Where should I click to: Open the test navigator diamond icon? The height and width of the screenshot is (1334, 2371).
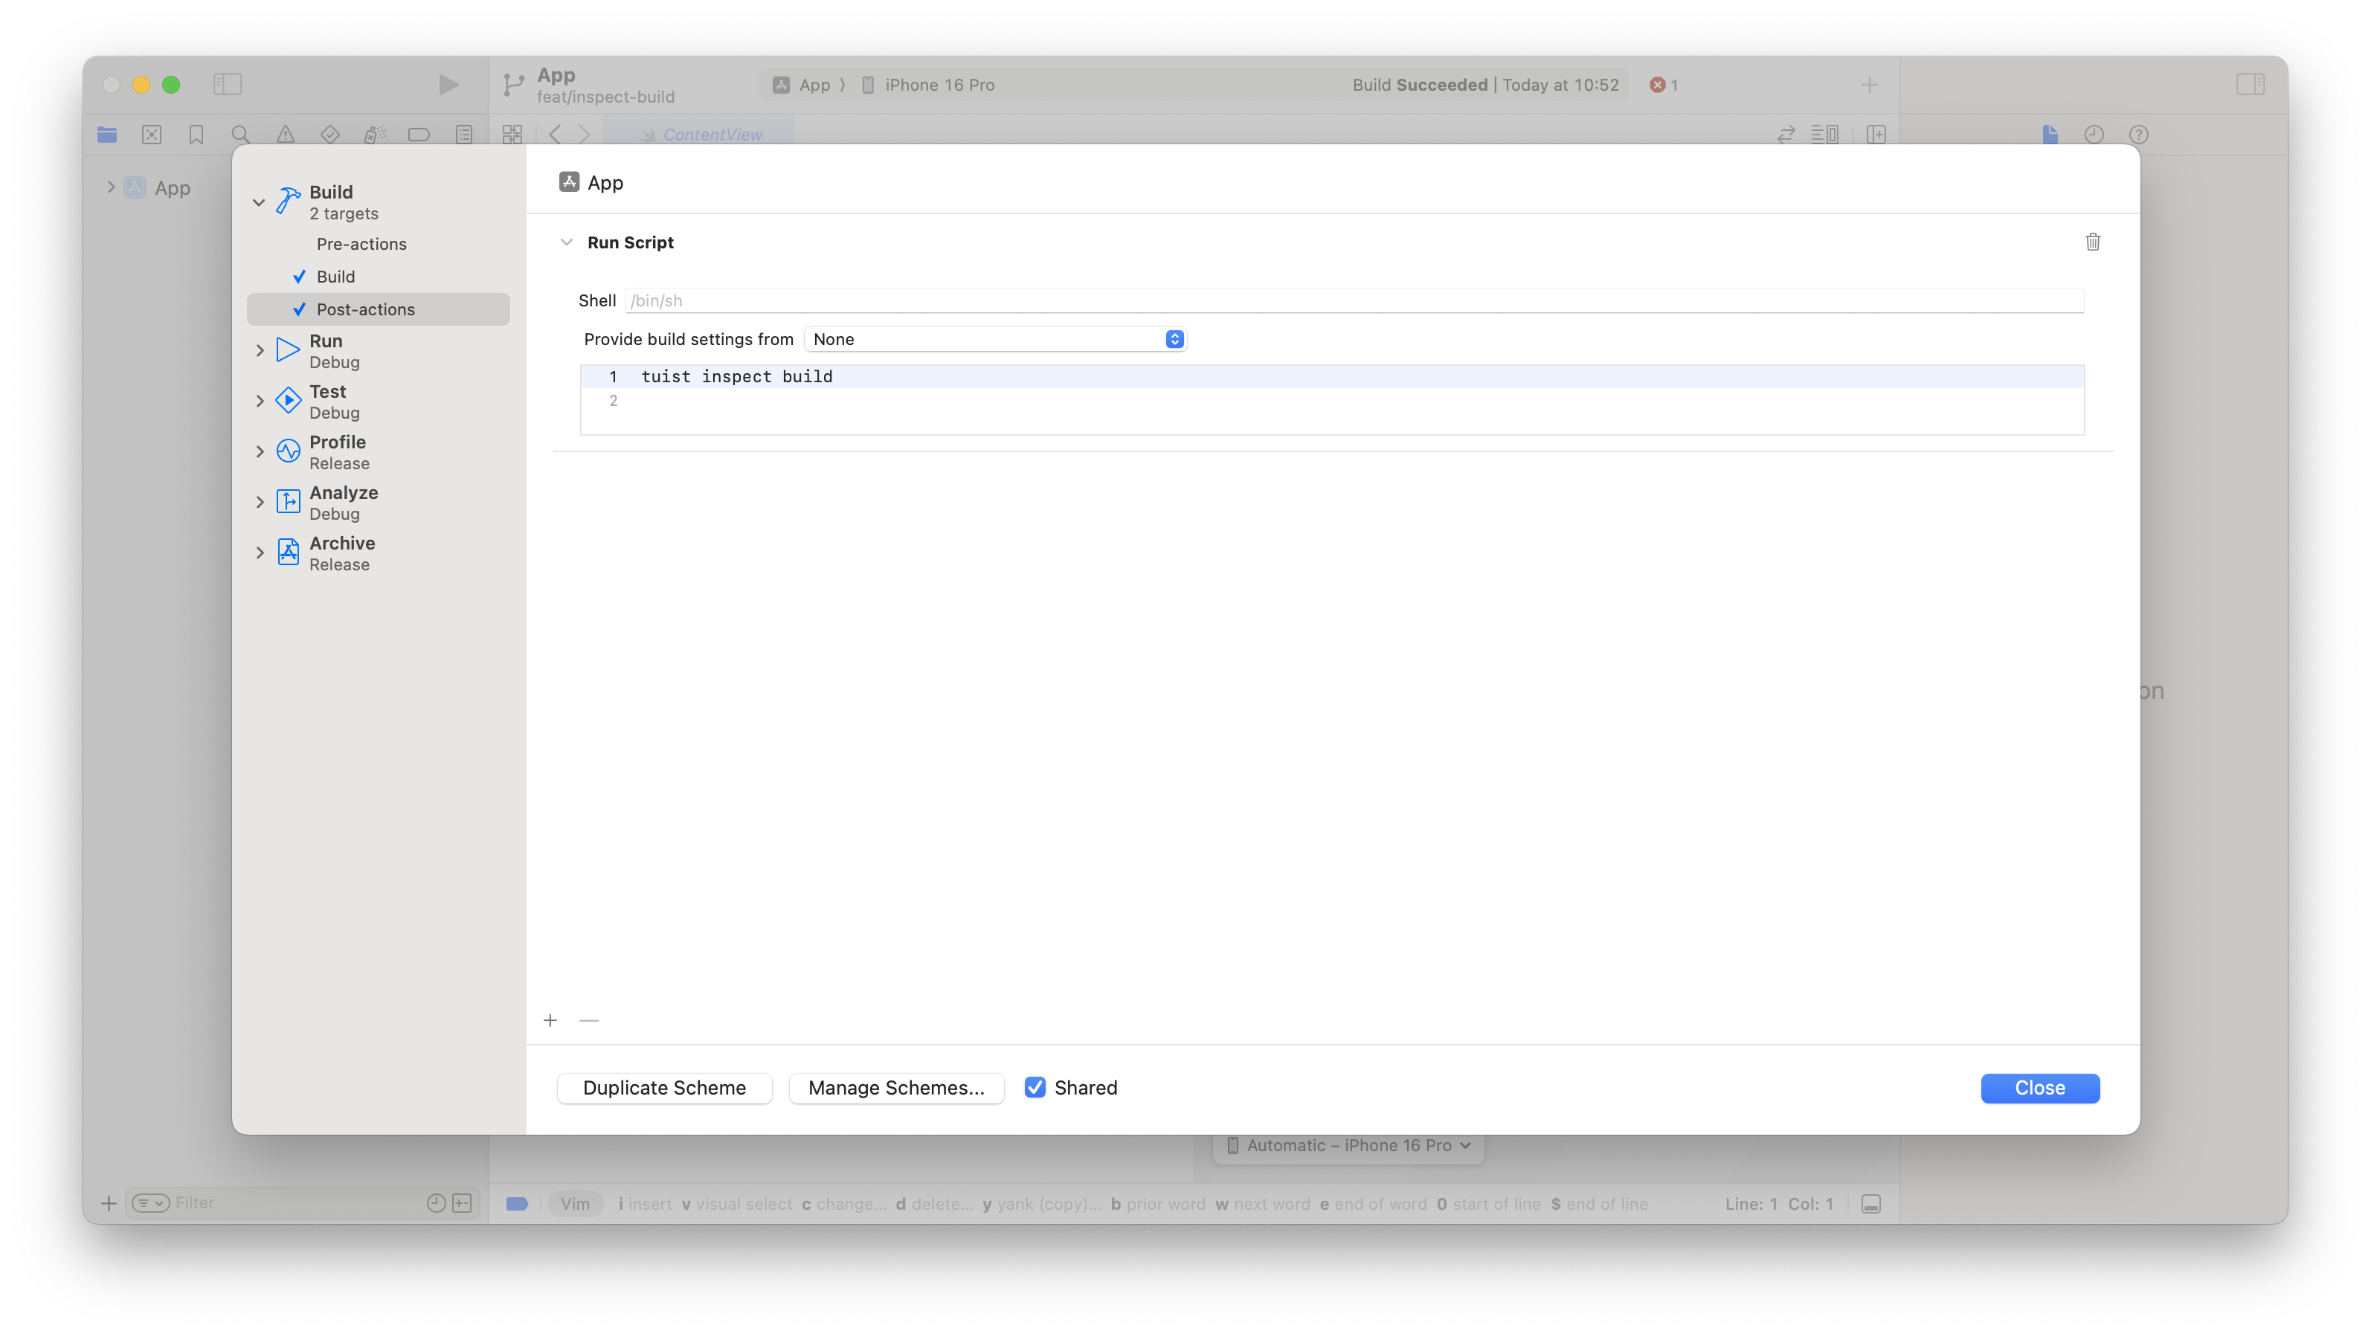(329, 135)
